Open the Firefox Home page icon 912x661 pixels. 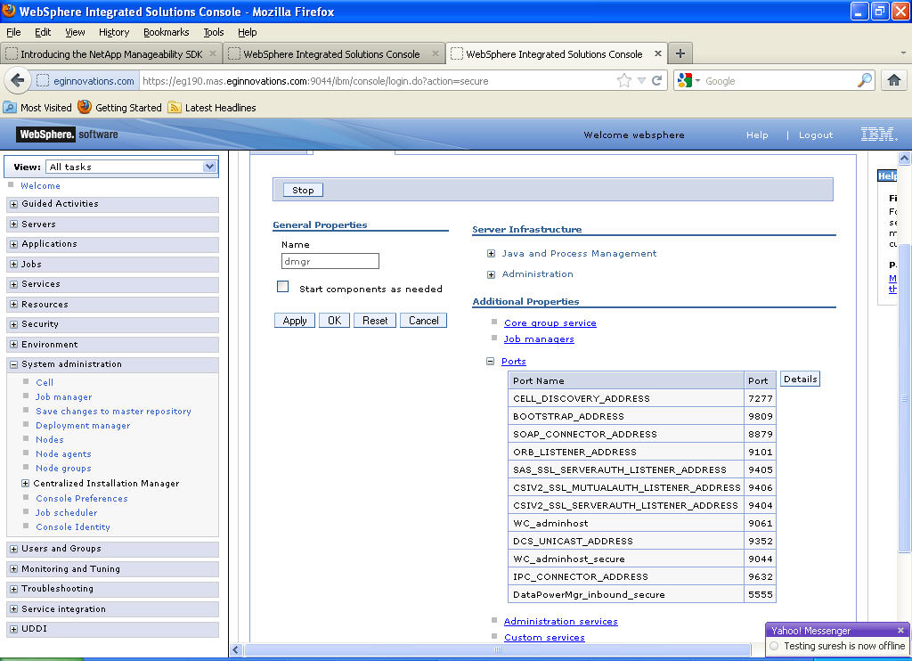894,80
